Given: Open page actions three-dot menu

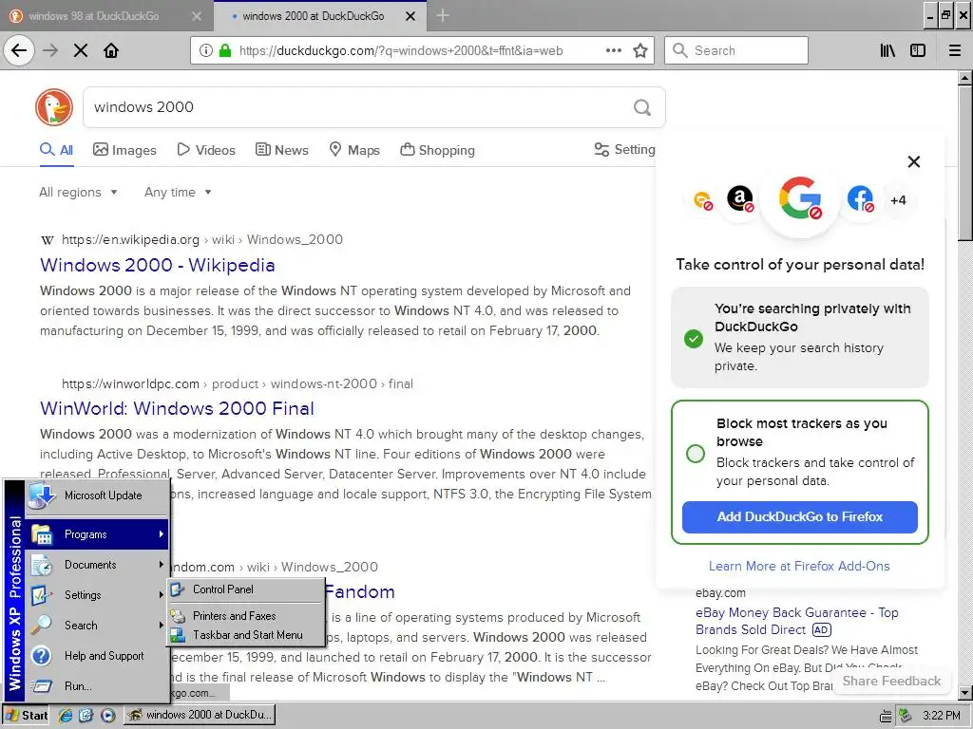Looking at the screenshot, I should (x=613, y=50).
